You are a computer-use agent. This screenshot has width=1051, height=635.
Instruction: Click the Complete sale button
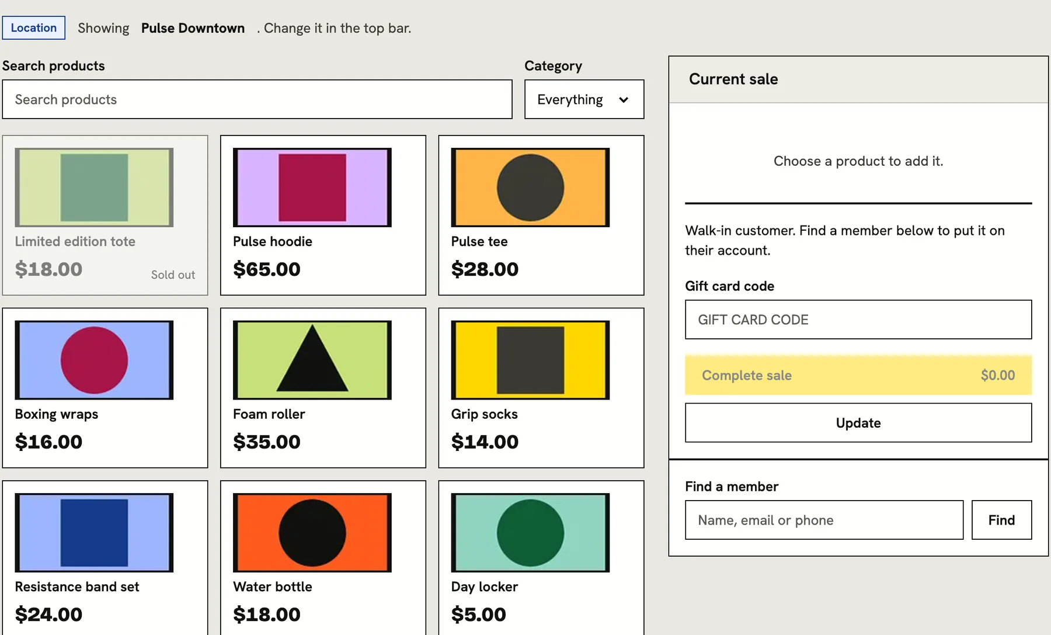[x=858, y=375]
